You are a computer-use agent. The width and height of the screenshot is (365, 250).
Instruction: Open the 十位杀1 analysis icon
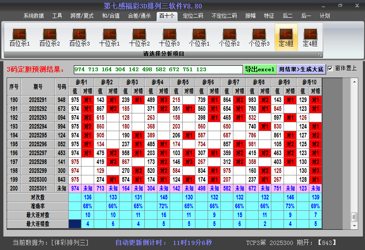tap(109, 37)
